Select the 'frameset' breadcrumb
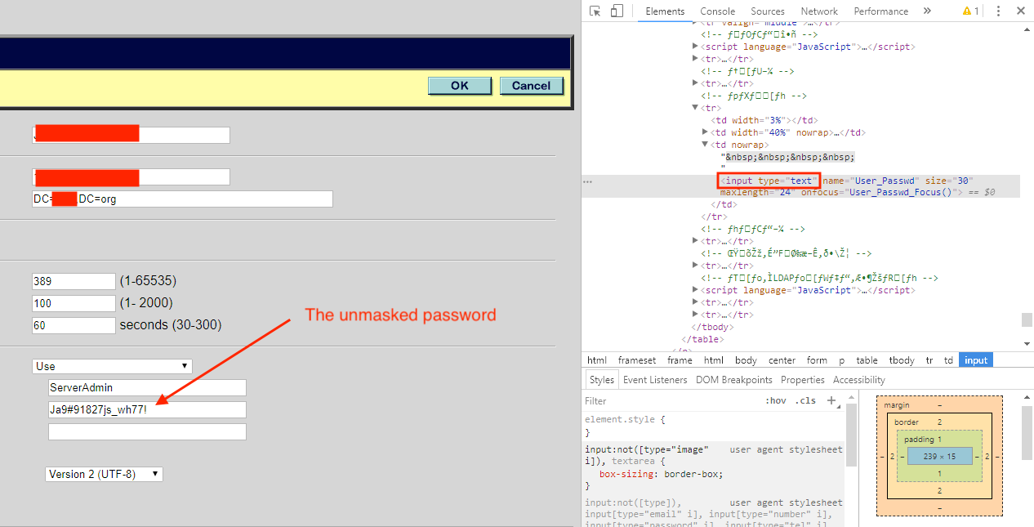Image resolution: width=1034 pixels, height=527 pixels. click(x=636, y=360)
